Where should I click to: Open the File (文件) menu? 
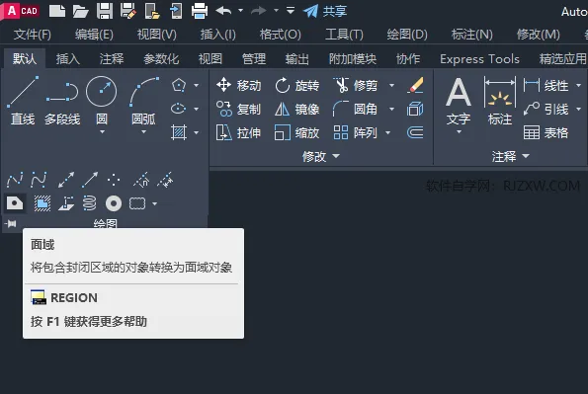[33, 35]
